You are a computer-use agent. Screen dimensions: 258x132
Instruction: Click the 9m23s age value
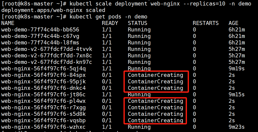pyautogui.click(x=237, y=127)
